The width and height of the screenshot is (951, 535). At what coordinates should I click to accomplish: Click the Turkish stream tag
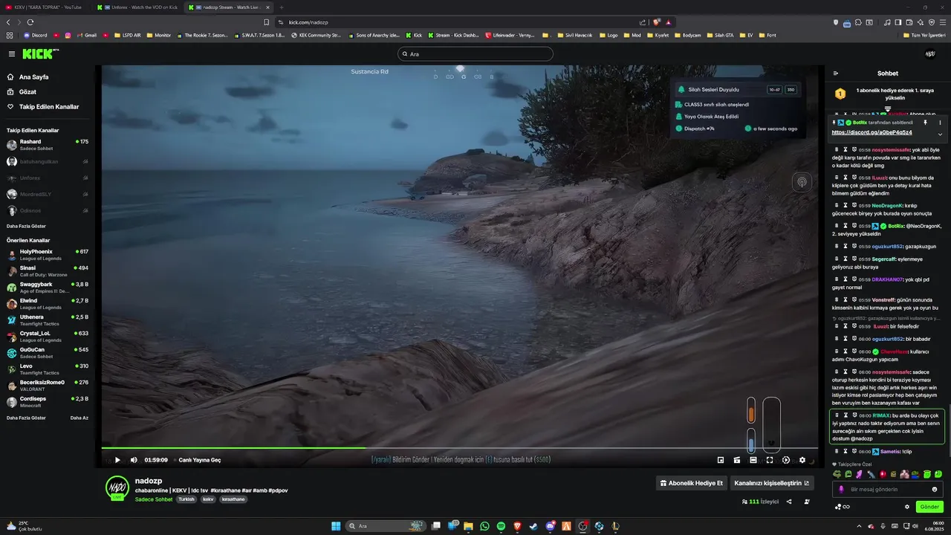coord(186,499)
